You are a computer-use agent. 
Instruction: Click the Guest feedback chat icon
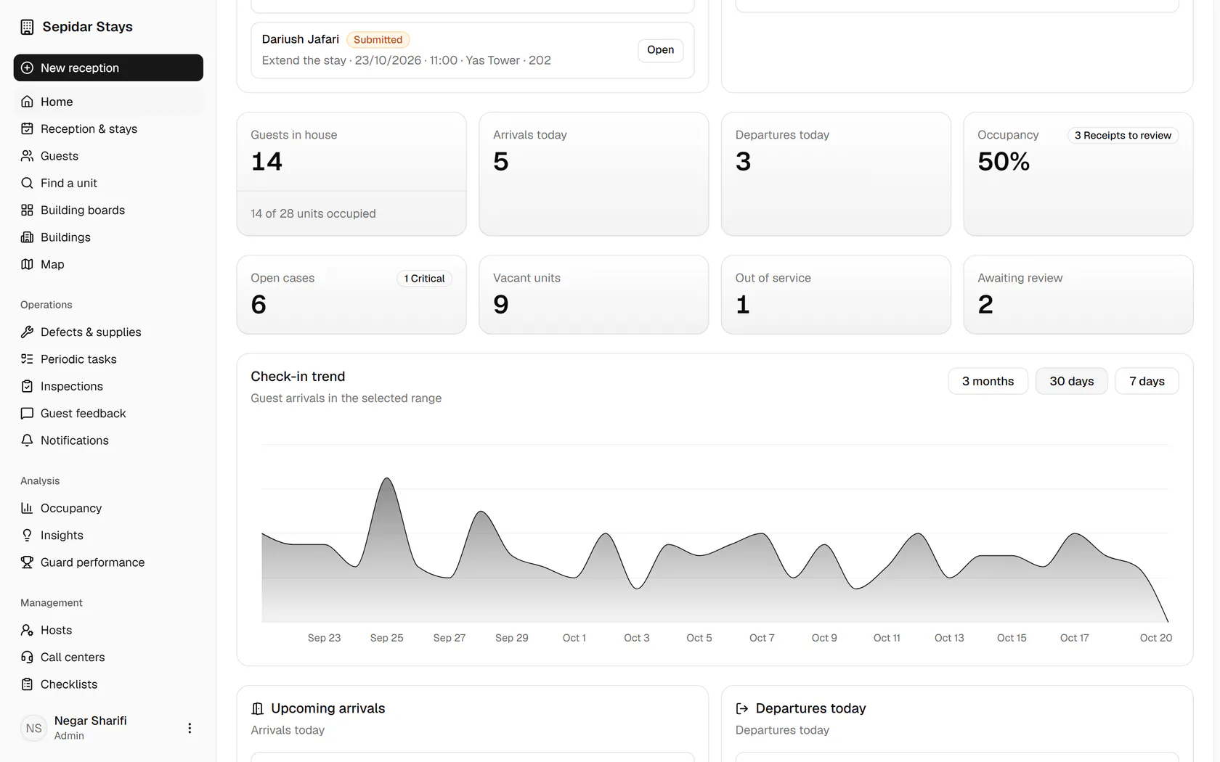[x=27, y=413]
